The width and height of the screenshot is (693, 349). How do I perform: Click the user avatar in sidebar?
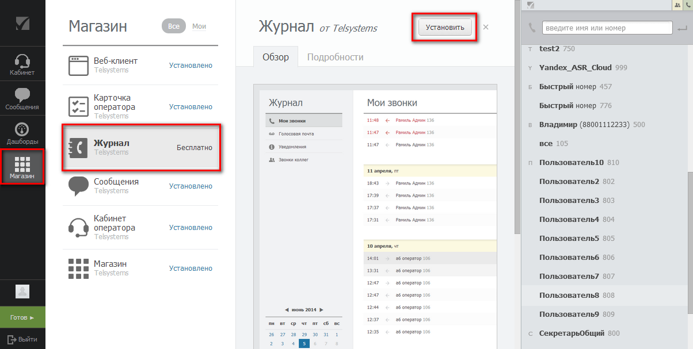(x=22, y=292)
